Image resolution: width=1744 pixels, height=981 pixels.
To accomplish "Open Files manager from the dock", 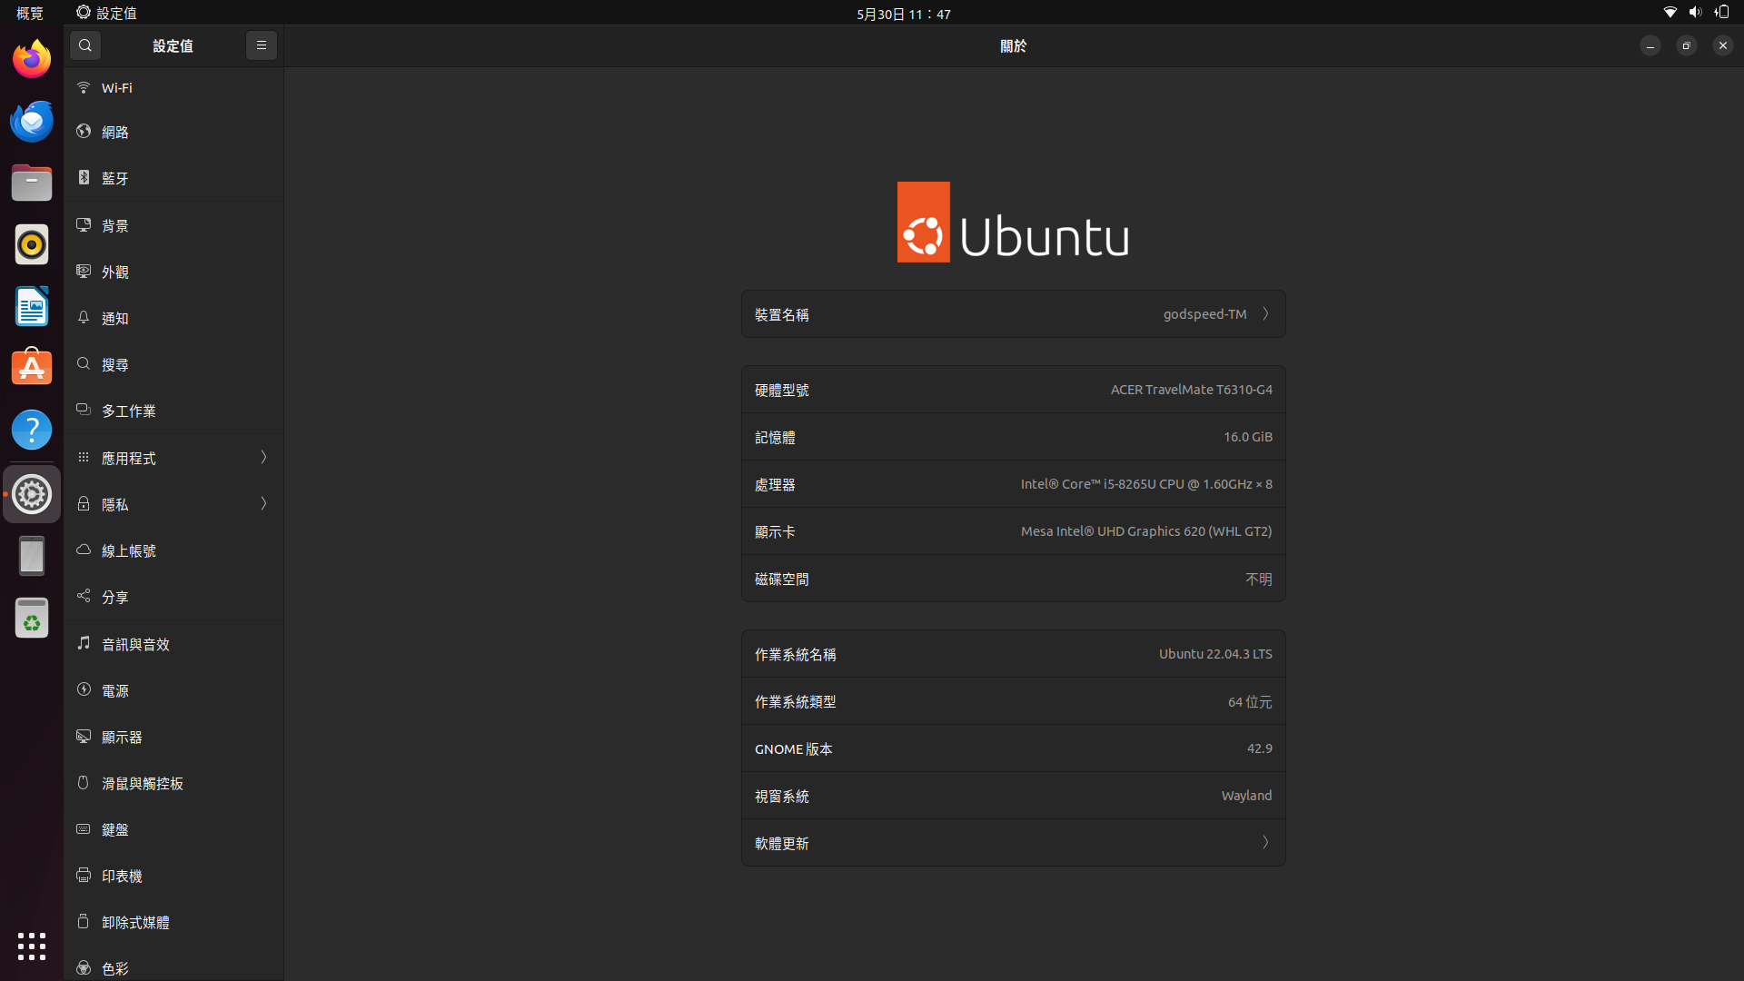I will [x=32, y=183].
